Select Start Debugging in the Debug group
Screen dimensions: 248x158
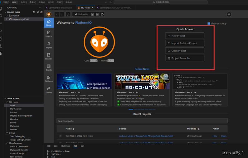tap(17, 136)
